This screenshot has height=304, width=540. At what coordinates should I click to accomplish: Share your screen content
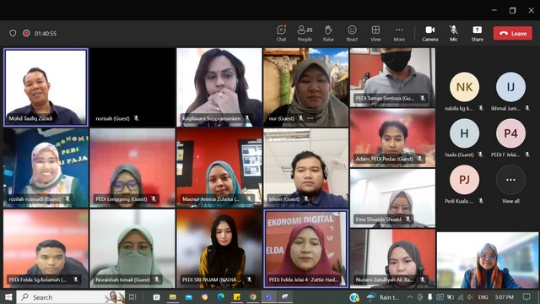click(x=478, y=34)
